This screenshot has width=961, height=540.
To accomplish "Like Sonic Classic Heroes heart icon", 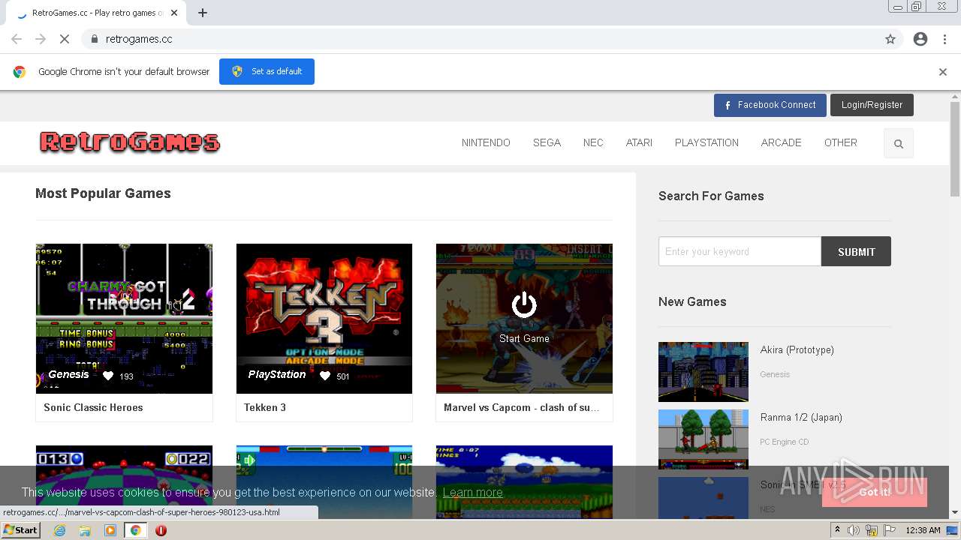I will (x=108, y=376).
